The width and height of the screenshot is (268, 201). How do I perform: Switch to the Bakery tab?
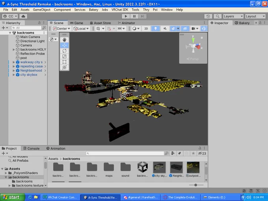pos(242,23)
